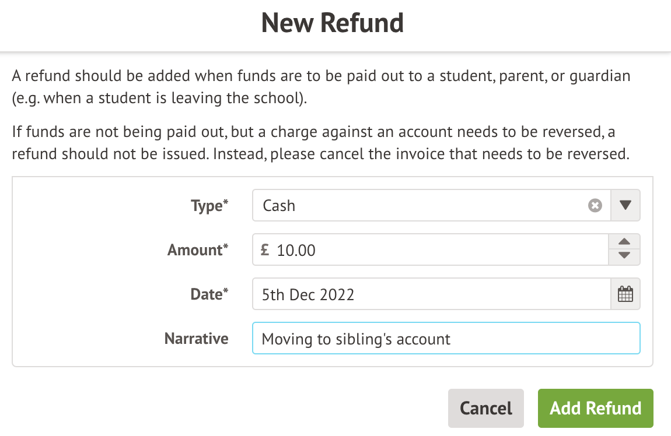
Task: Click the Narrative field label
Action: click(x=196, y=339)
